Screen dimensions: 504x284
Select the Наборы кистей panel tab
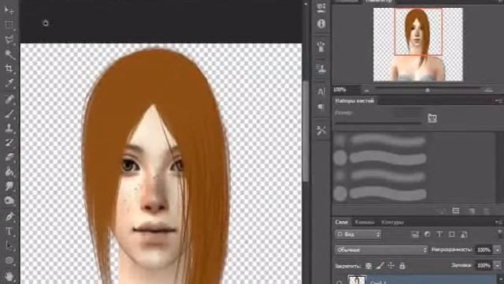click(354, 101)
